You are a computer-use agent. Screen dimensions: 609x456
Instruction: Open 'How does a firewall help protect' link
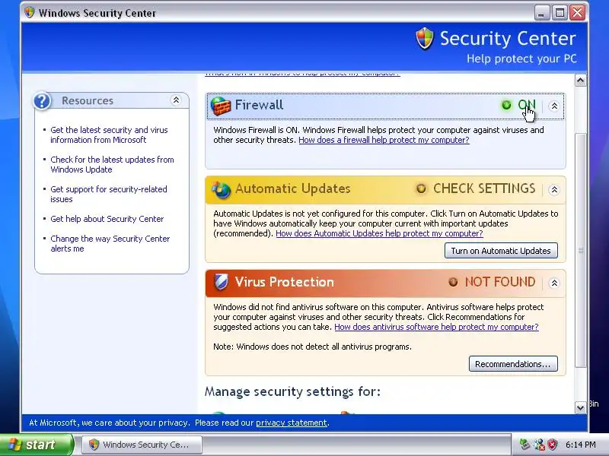point(384,140)
